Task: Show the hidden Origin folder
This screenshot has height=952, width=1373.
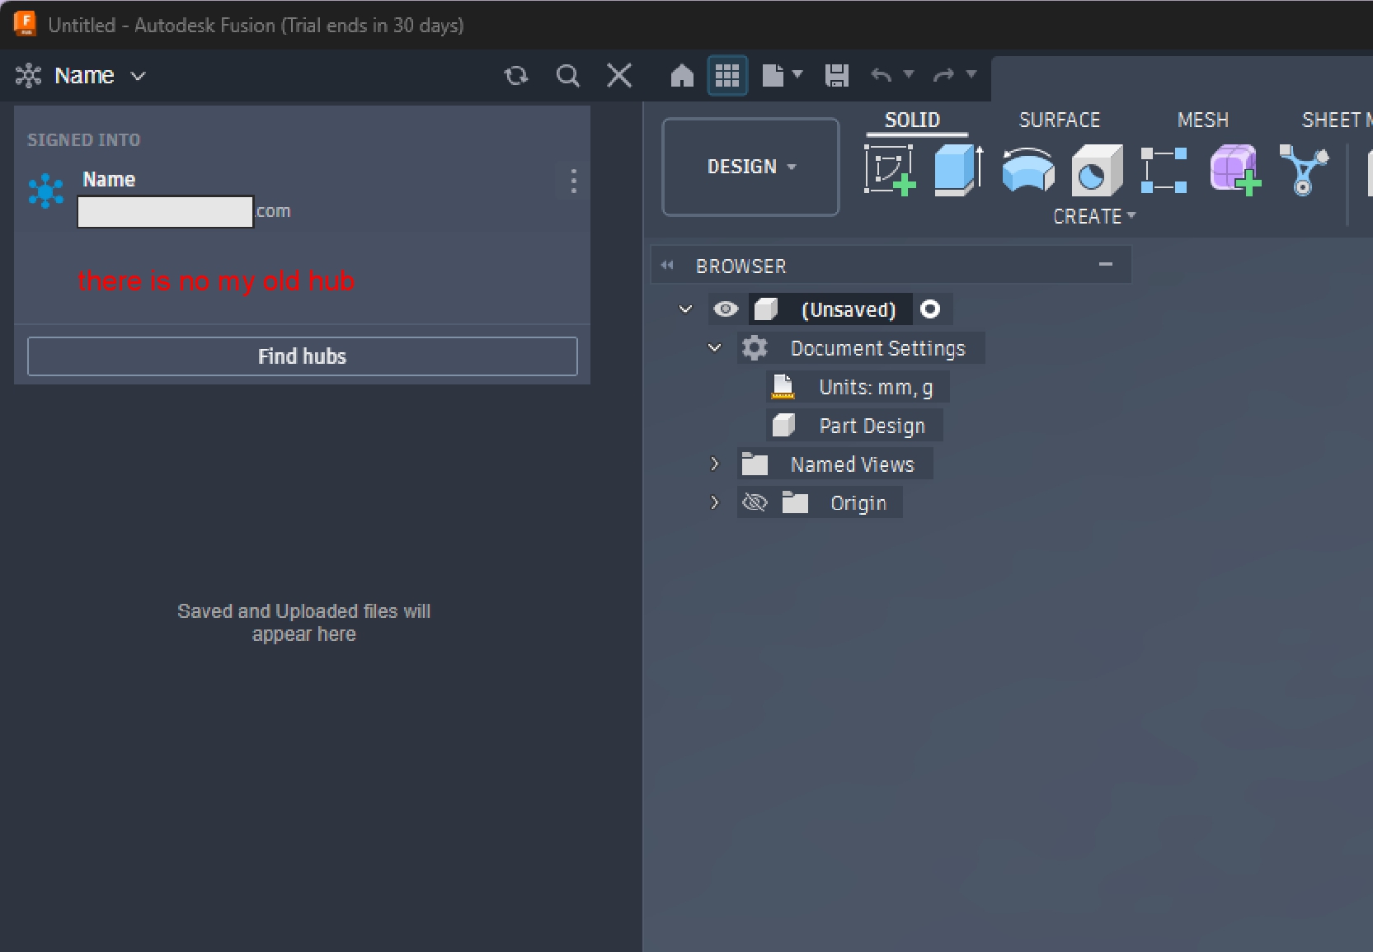Action: tap(755, 502)
